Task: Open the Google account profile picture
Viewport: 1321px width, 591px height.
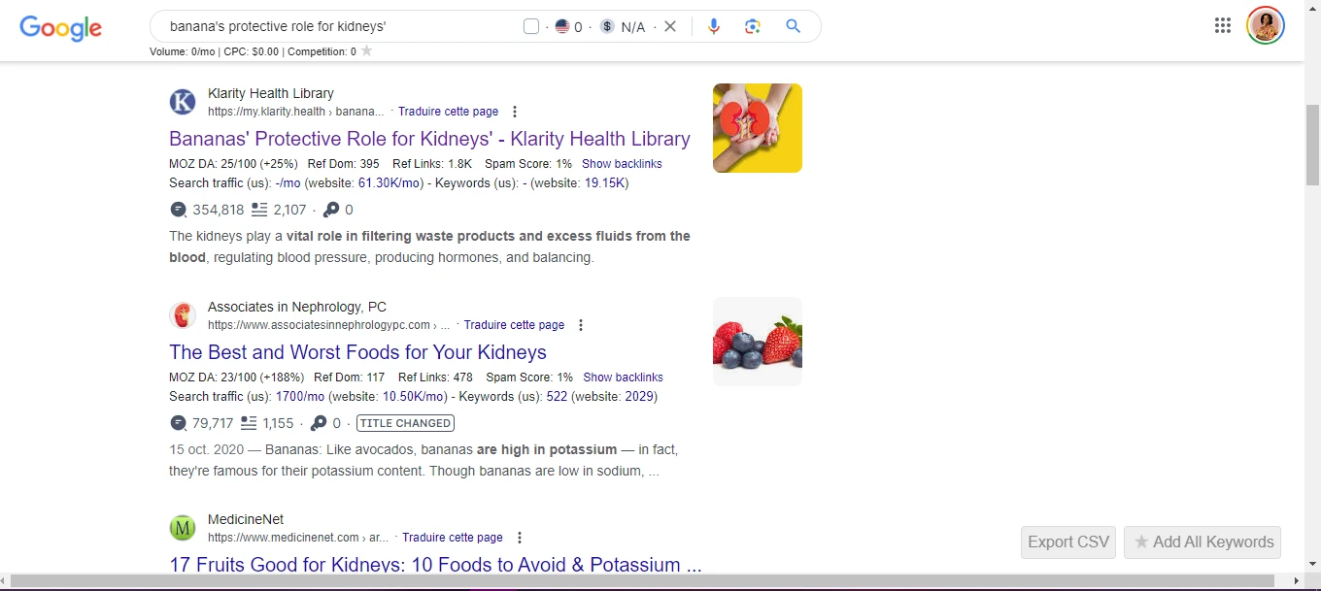Action: click(1266, 25)
